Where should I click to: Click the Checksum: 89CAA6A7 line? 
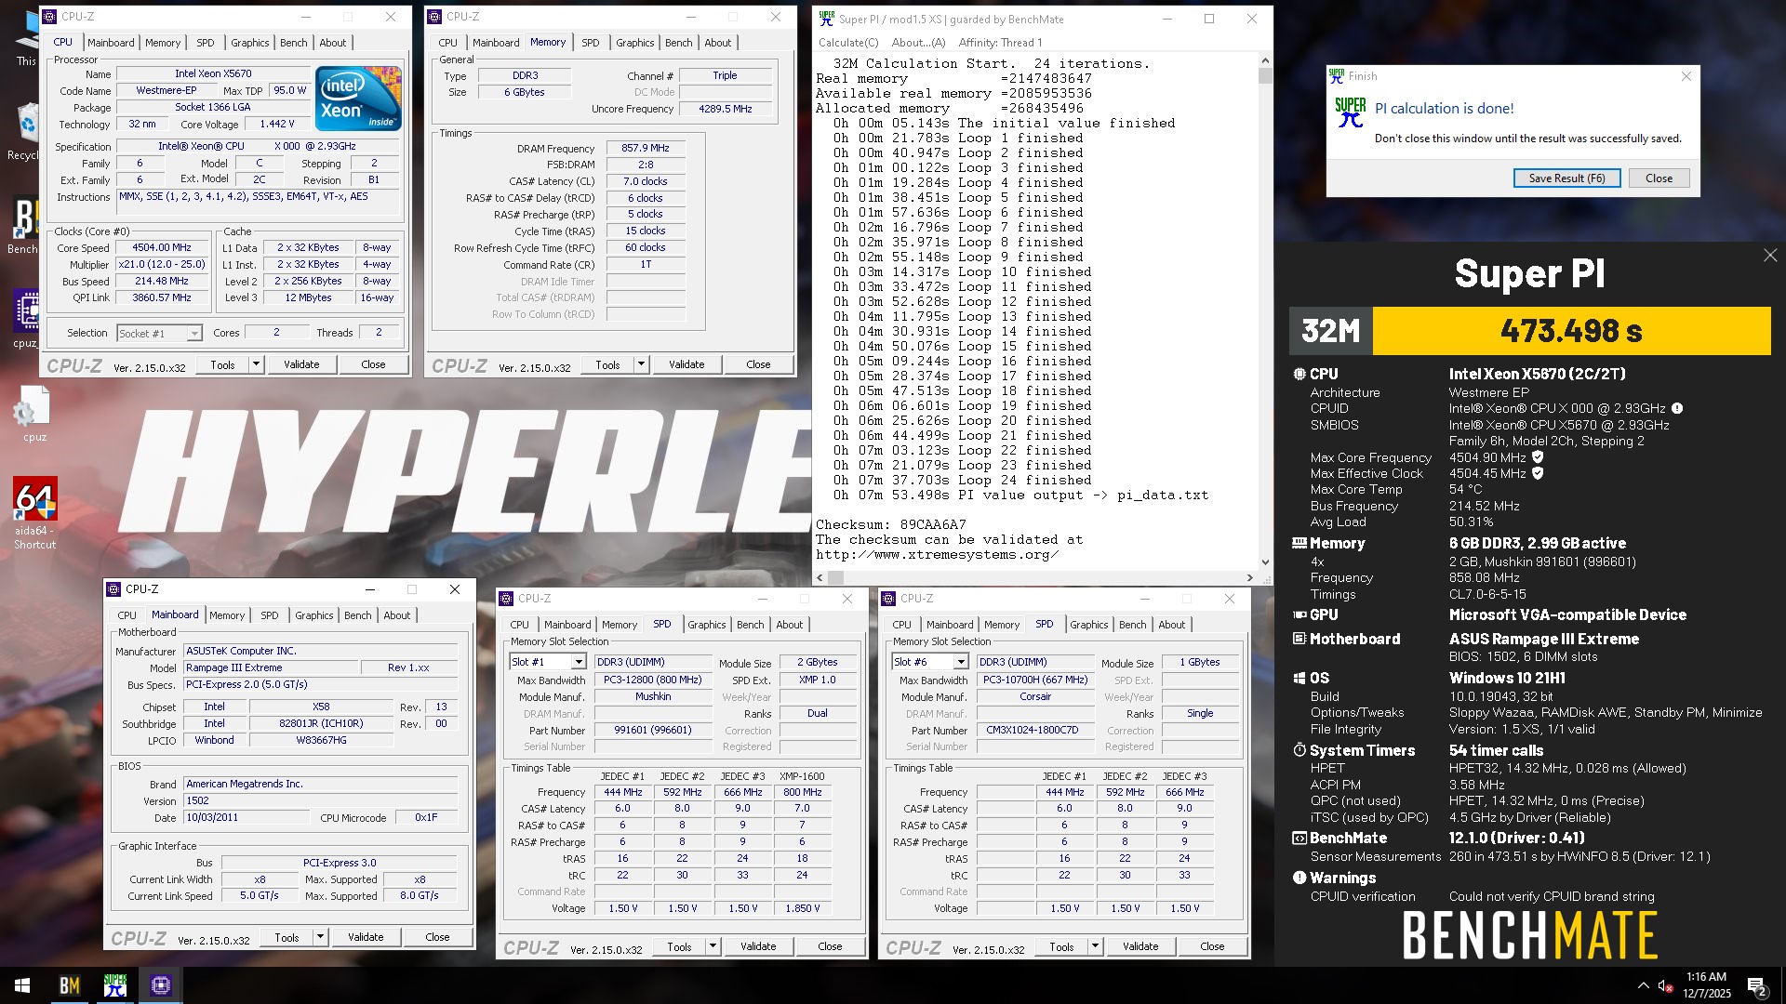891,524
